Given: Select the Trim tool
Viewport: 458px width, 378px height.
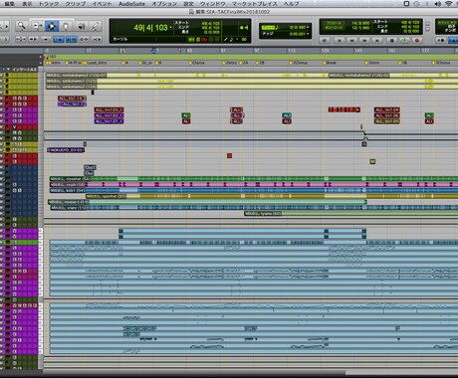Looking at the screenshot, I should point(37,26).
